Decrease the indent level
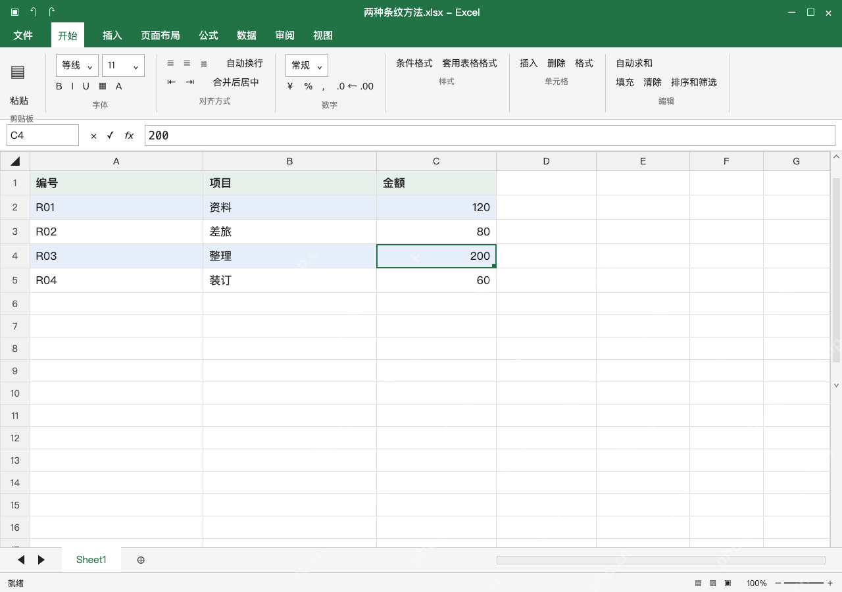Screen dimensions: 842x592 [x=171, y=82]
